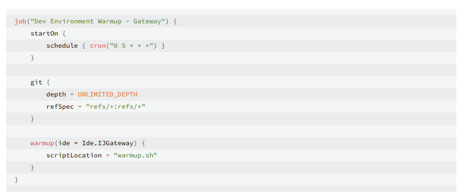Image resolution: width=463 pixels, height=196 pixels.
Task: Click the "Dev Environment Warmup - Gateway" string
Action: (x=98, y=21)
